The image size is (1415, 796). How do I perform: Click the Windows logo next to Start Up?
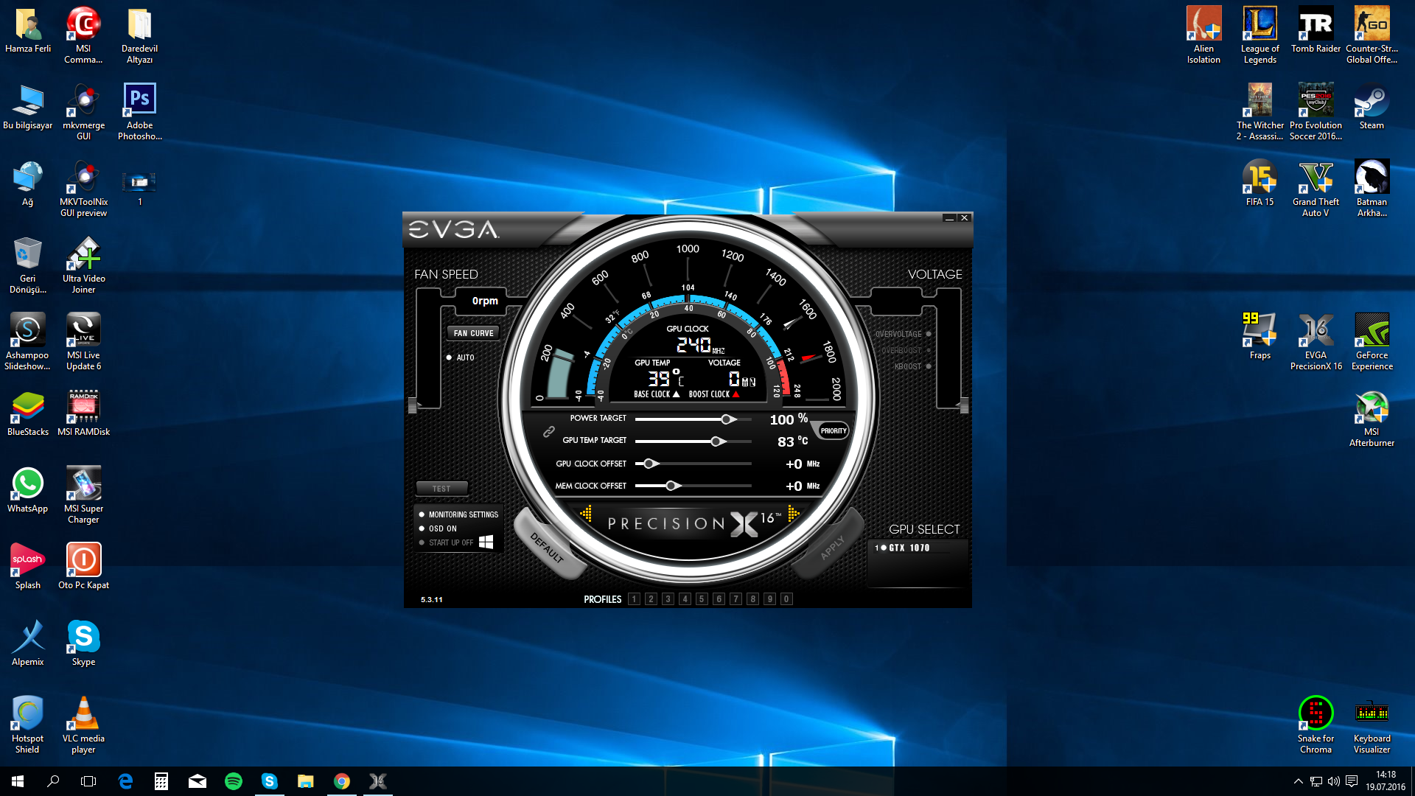point(486,542)
